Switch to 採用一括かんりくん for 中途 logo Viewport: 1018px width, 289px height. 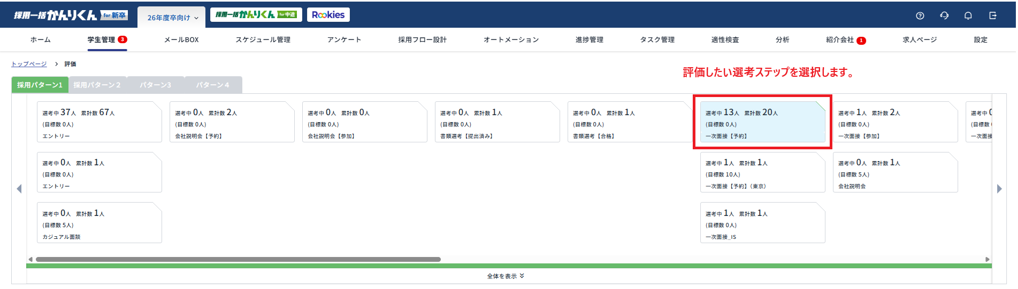point(256,15)
